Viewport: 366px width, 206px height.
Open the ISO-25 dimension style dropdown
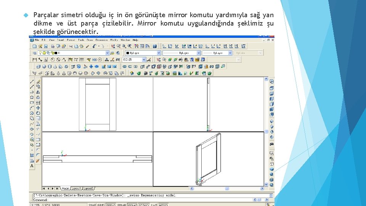coord(144,60)
